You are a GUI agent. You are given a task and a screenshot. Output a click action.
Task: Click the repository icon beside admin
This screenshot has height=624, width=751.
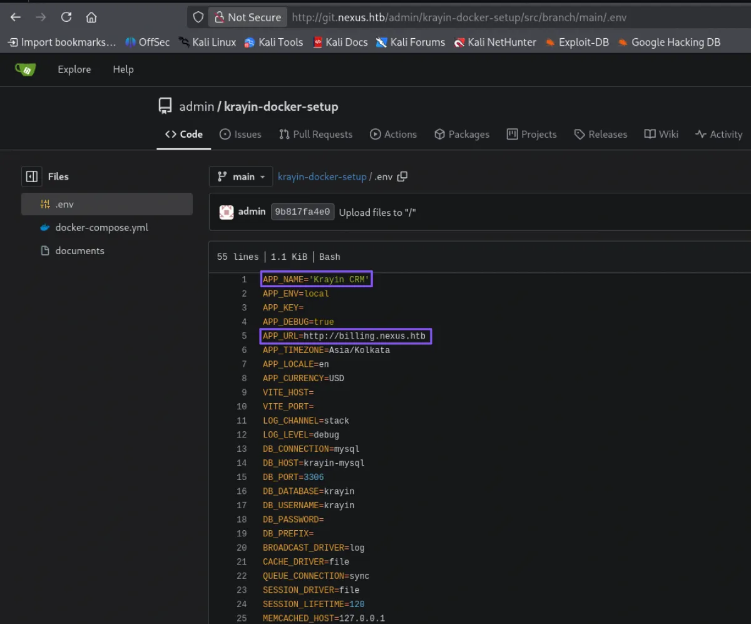point(165,106)
